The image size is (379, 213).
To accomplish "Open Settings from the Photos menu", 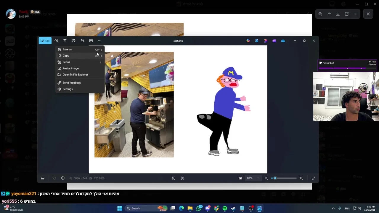I will (80, 89).
